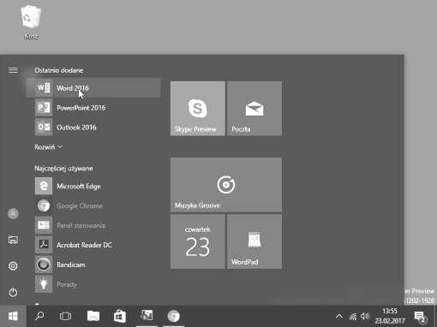Open the Action Center notifications icon
Screen dimensions: 437x327
click(420, 316)
